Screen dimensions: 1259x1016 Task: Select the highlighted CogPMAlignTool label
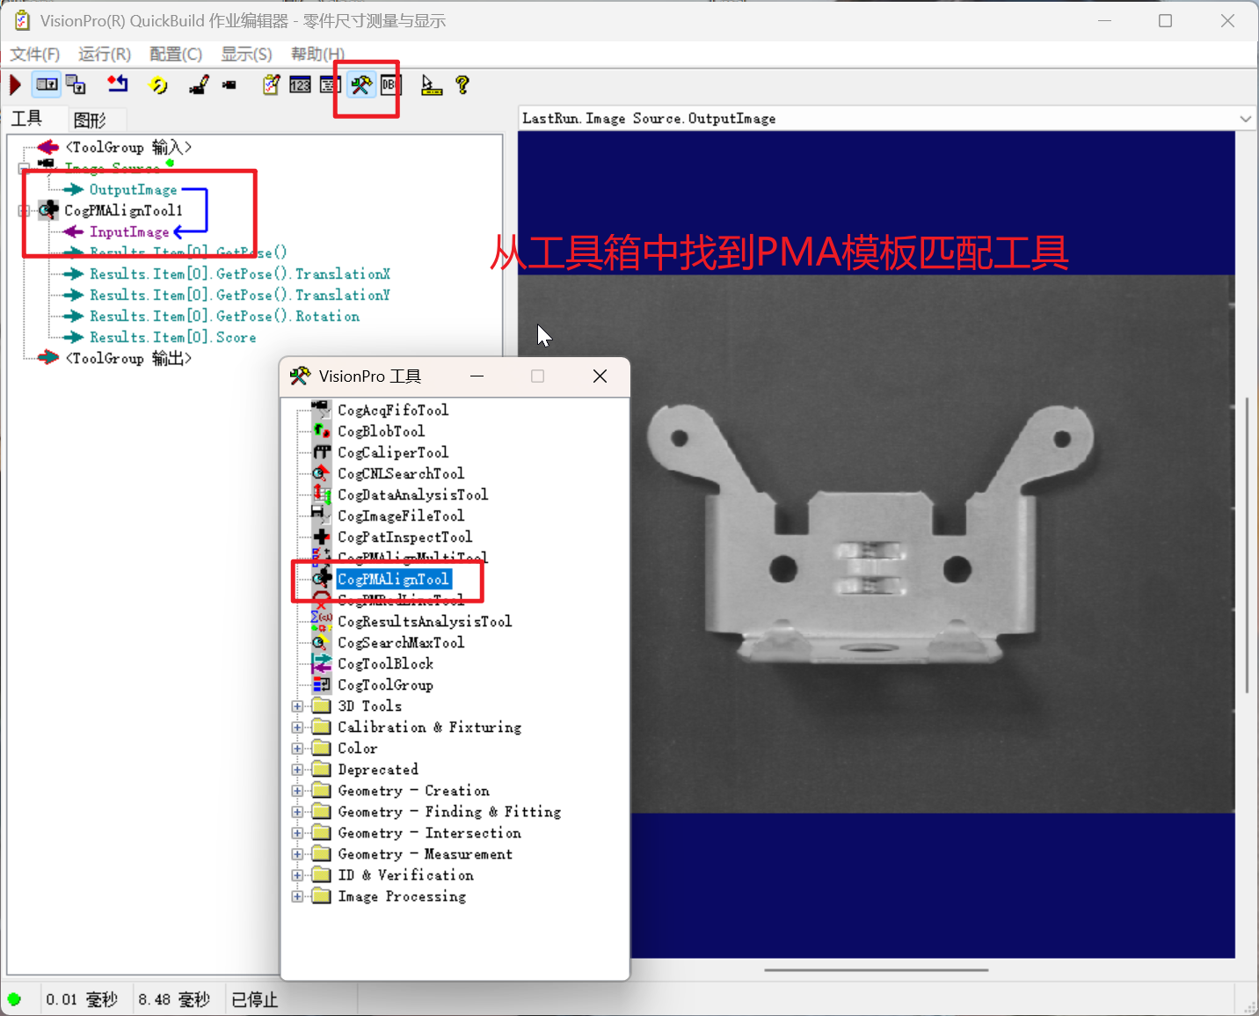(394, 579)
